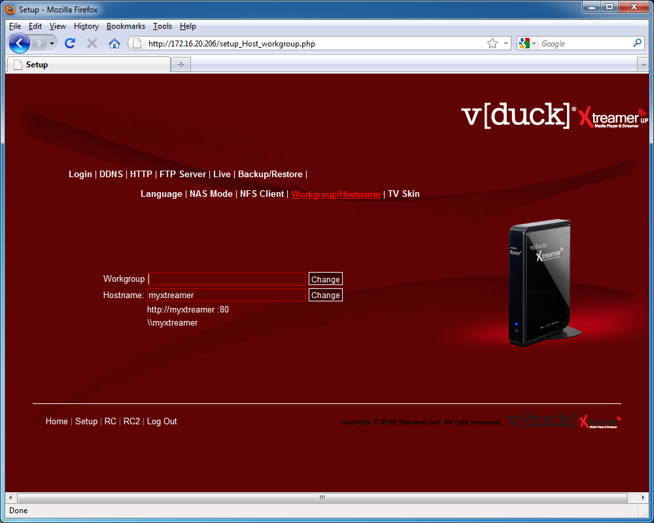Click the URL address field

[x=315, y=43]
